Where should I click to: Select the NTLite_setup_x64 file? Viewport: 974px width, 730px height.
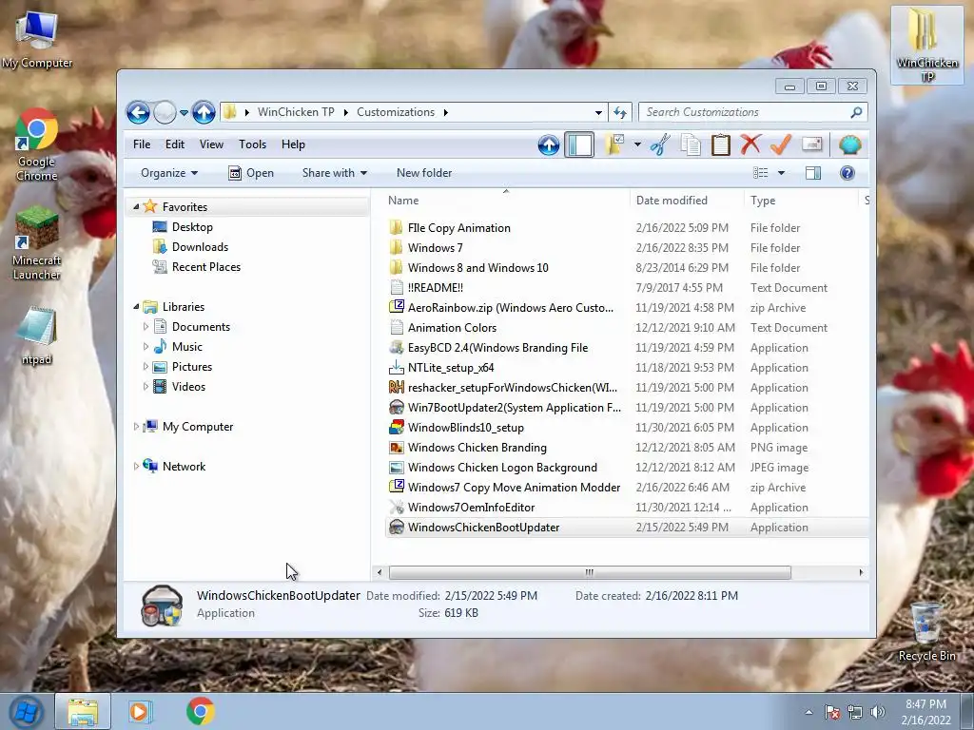coord(451,368)
